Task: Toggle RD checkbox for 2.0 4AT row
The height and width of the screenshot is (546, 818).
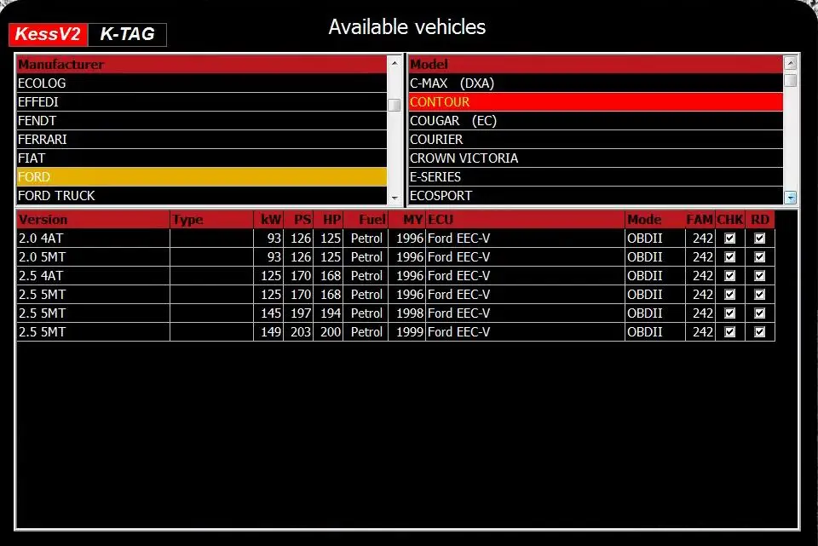Action: tap(759, 239)
